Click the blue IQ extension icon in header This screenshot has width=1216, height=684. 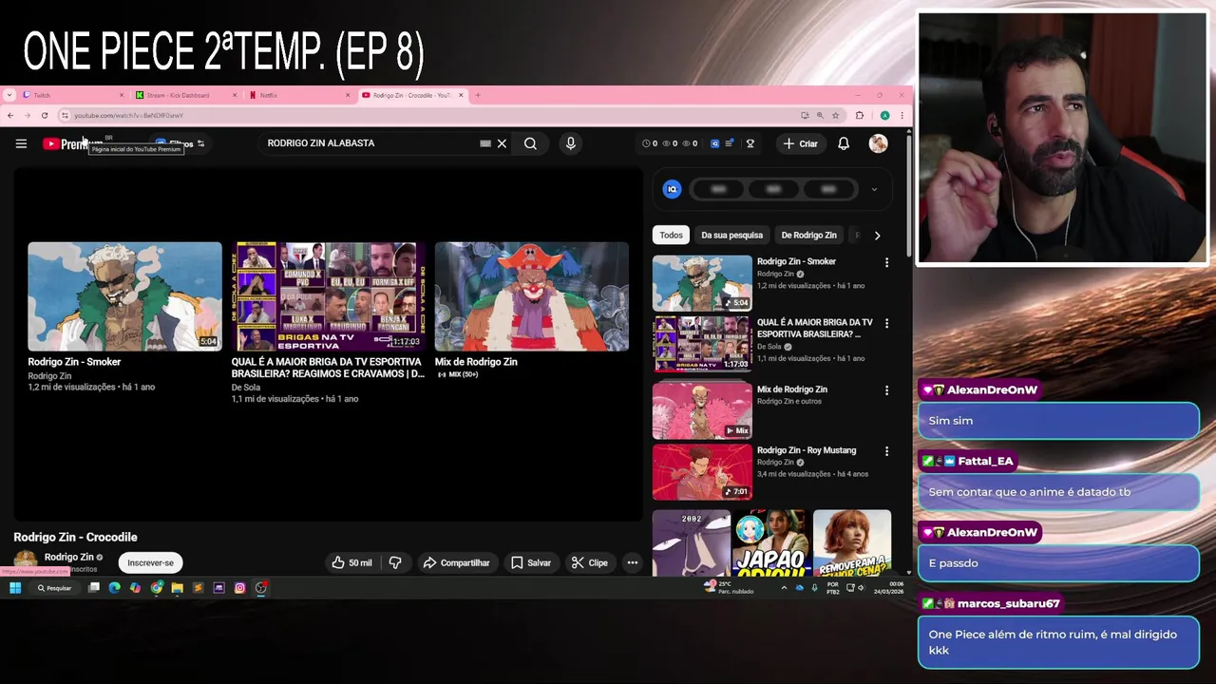[x=715, y=143]
